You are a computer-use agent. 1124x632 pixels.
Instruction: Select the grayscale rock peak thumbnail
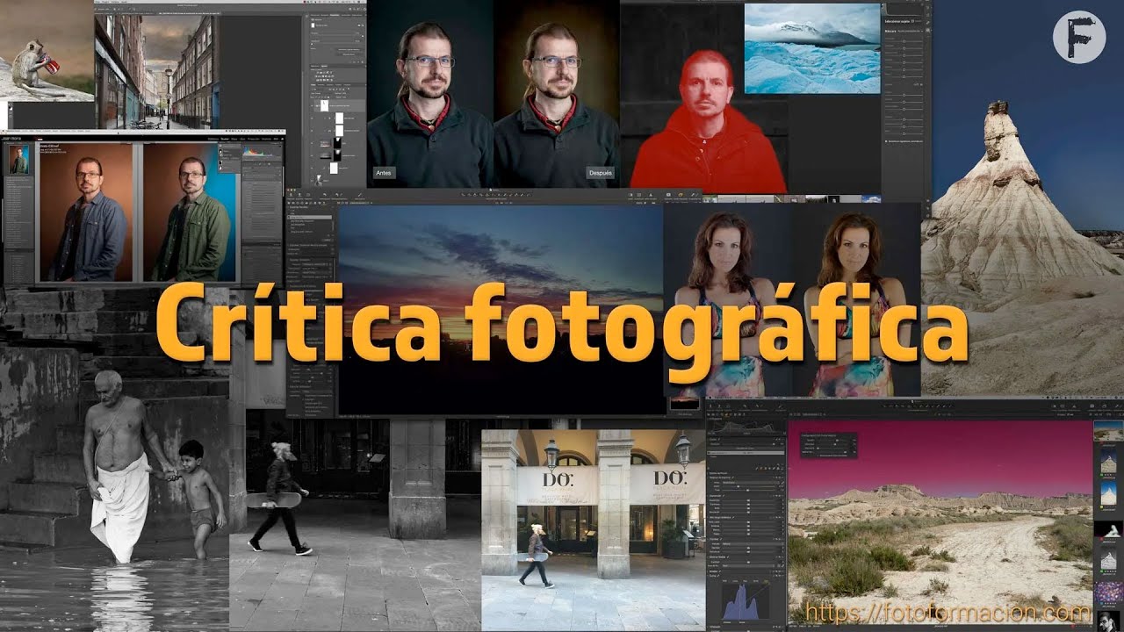[x=1108, y=560]
